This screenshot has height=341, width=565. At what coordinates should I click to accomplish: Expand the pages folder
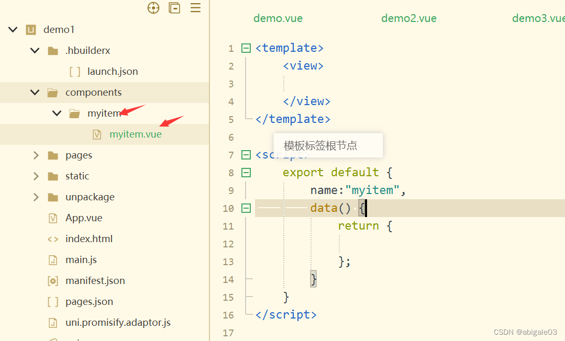[36, 155]
